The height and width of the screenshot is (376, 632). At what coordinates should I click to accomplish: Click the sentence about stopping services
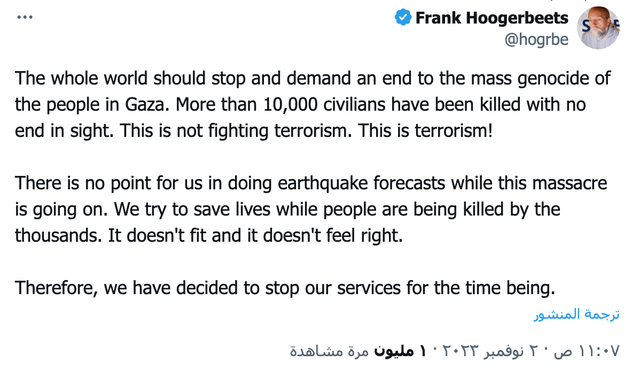pos(285,288)
